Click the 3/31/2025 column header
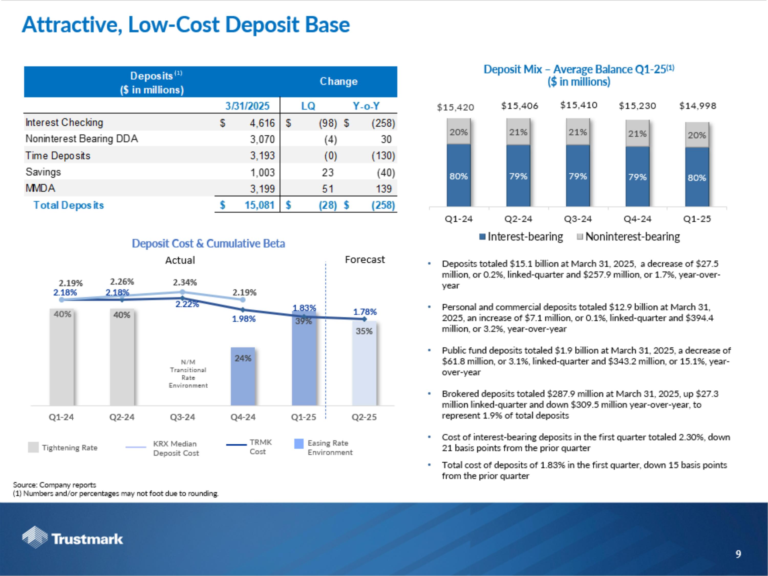The width and height of the screenshot is (768, 576). coord(247,106)
